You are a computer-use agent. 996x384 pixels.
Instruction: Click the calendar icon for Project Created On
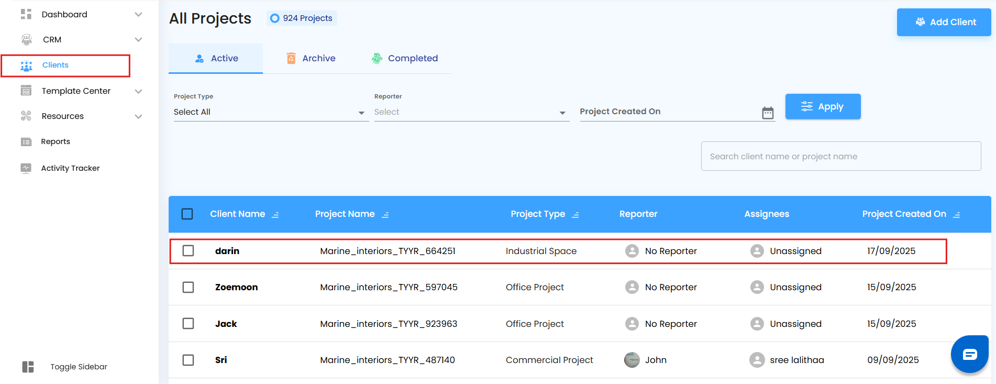click(768, 113)
